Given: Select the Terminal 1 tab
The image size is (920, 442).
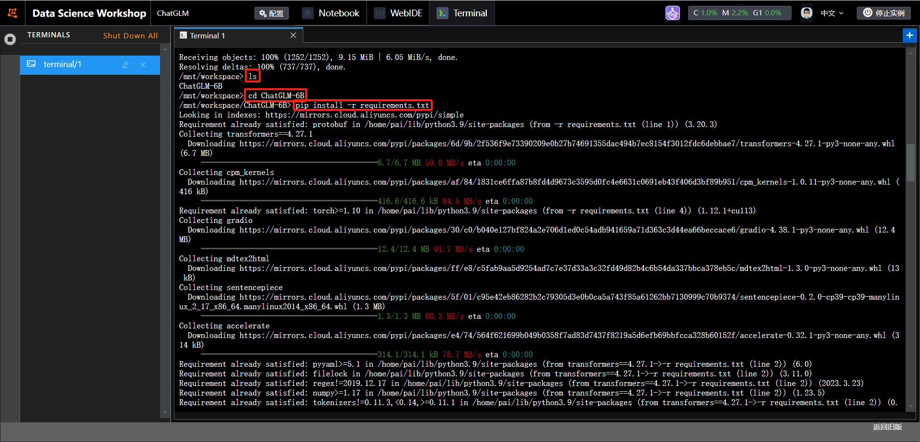Looking at the screenshot, I should (x=239, y=35).
